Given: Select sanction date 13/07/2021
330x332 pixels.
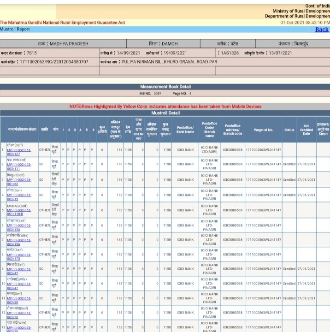Looking at the screenshot, I should pyautogui.click(x=280, y=53).
